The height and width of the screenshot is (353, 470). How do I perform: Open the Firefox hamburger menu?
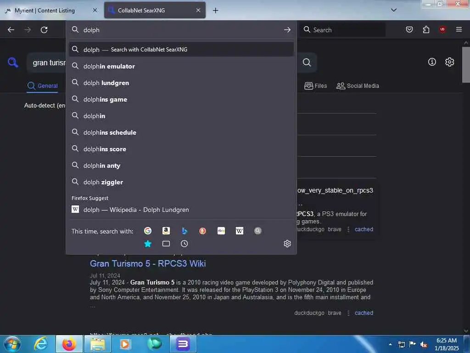(459, 29)
